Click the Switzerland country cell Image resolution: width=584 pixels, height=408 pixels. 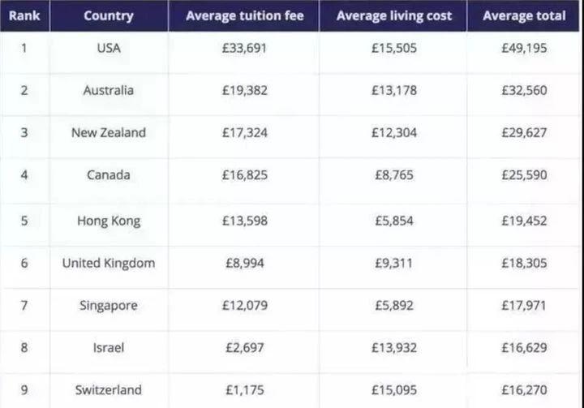click(x=109, y=389)
